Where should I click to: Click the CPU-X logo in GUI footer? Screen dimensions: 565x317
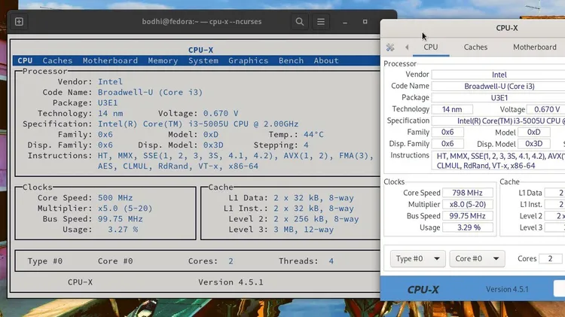pyautogui.click(x=423, y=290)
